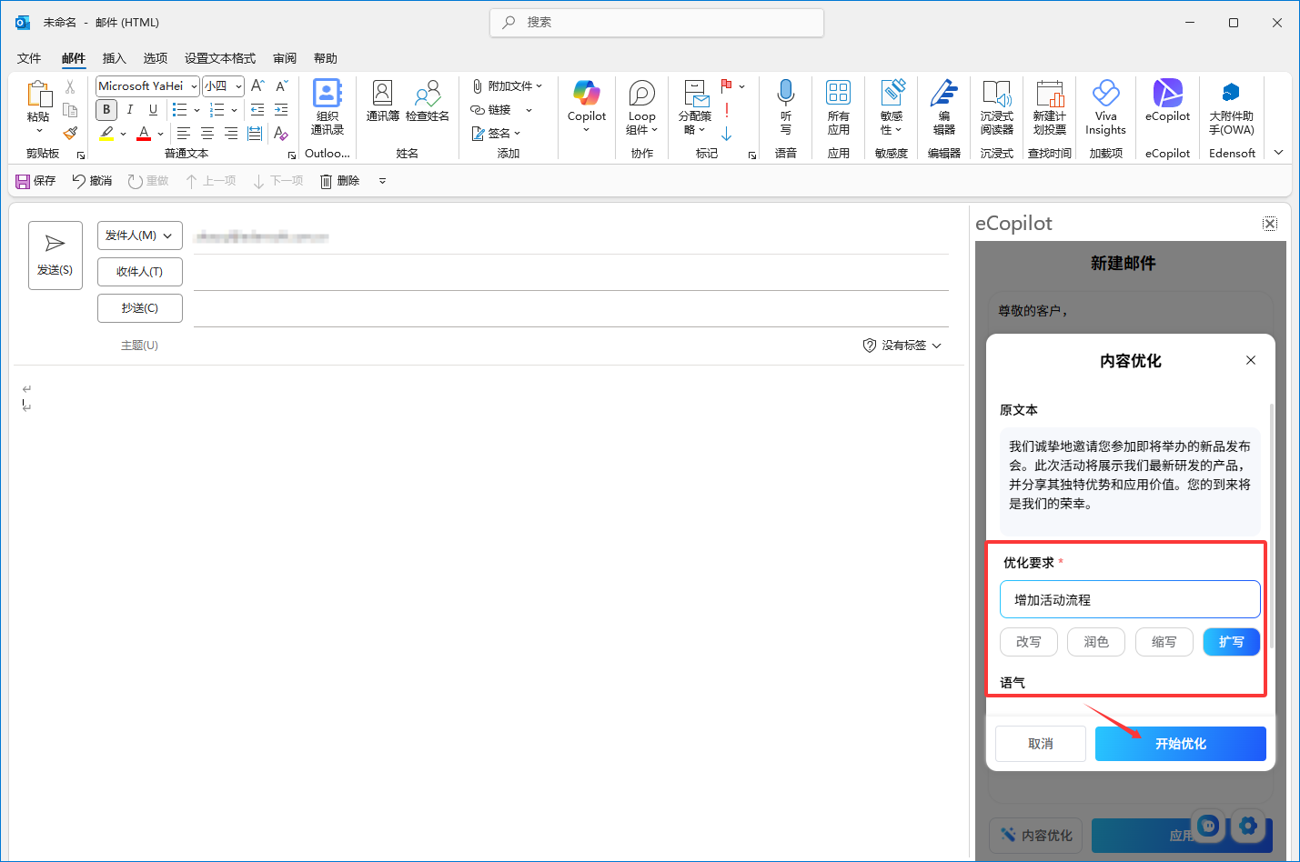Screen dimensions: 1300x862
Task: Click the eCopilot ribbon icon
Action: (x=1167, y=101)
